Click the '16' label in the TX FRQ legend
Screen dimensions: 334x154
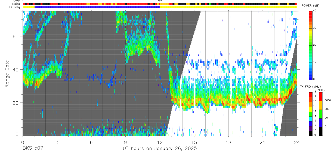click(x=315, y=101)
